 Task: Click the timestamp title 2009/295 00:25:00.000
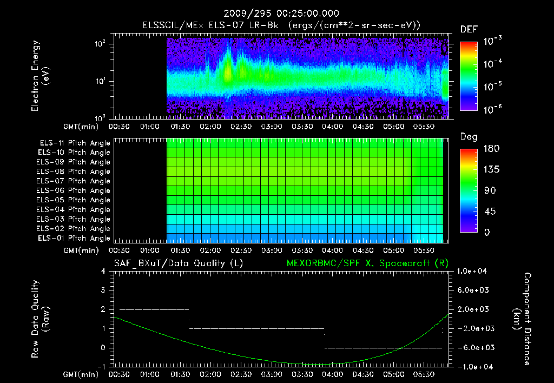[x=281, y=14]
